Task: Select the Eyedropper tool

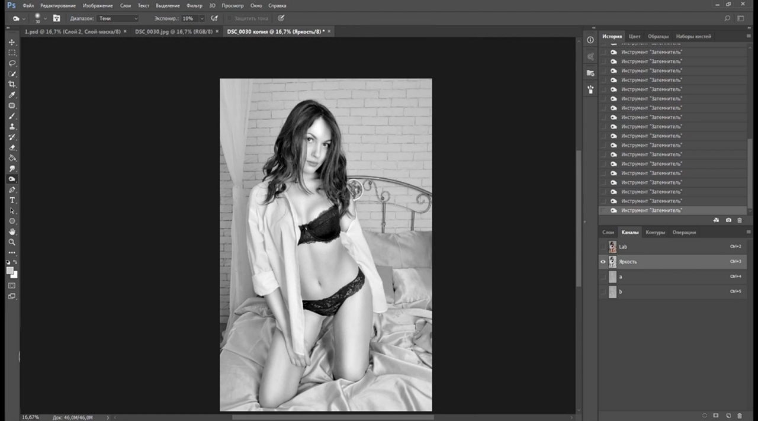Action: point(12,95)
